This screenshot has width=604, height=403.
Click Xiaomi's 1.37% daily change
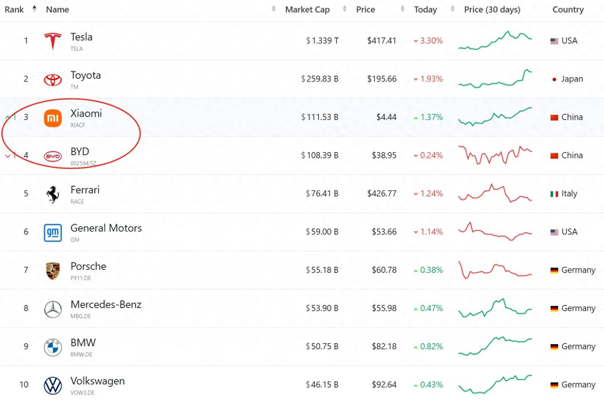click(428, 117)
